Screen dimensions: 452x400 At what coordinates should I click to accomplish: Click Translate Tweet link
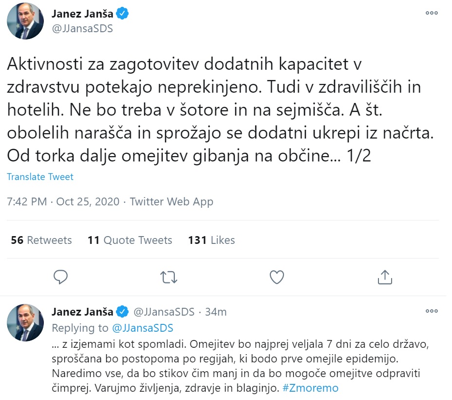coord(40,177)
